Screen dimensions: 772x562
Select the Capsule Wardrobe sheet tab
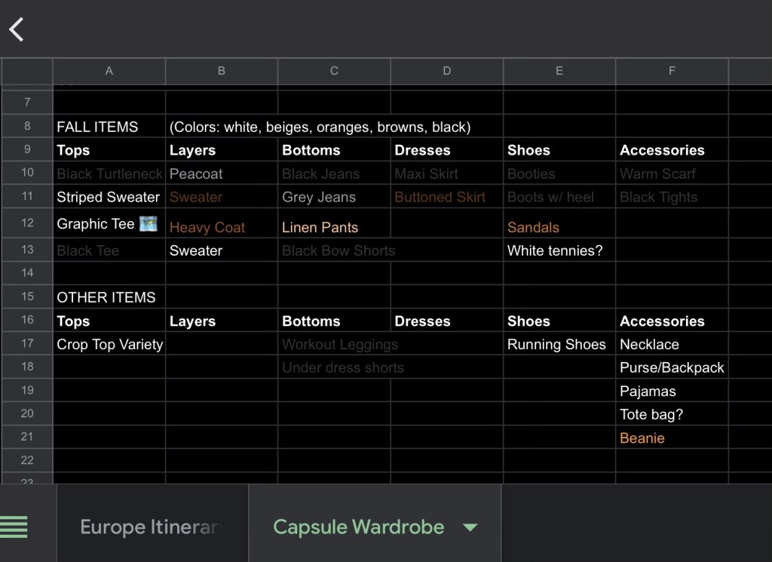click(x=358, y=527)
